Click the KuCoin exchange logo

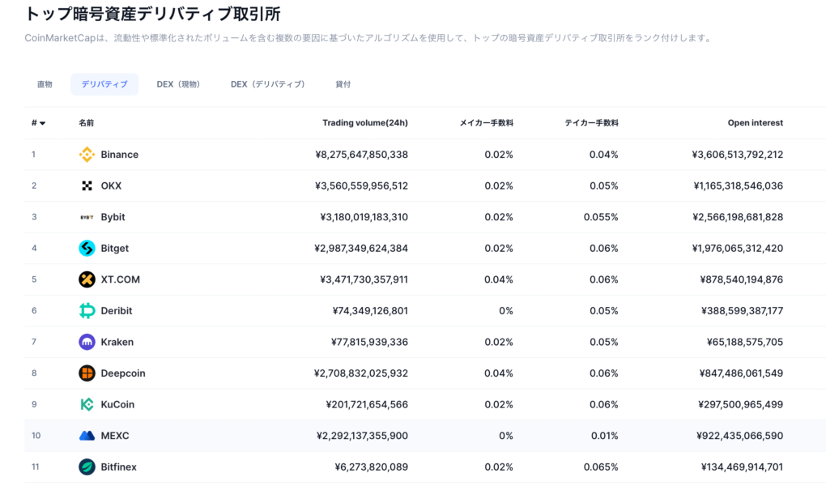[87, 403]
